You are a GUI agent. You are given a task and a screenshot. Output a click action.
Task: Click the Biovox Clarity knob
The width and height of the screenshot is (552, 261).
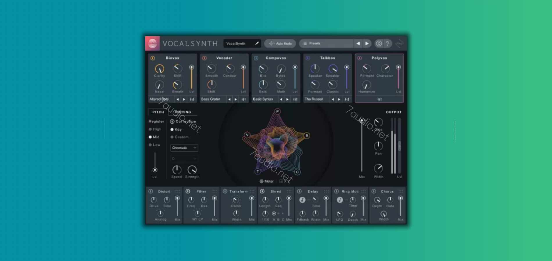(159, 69)
